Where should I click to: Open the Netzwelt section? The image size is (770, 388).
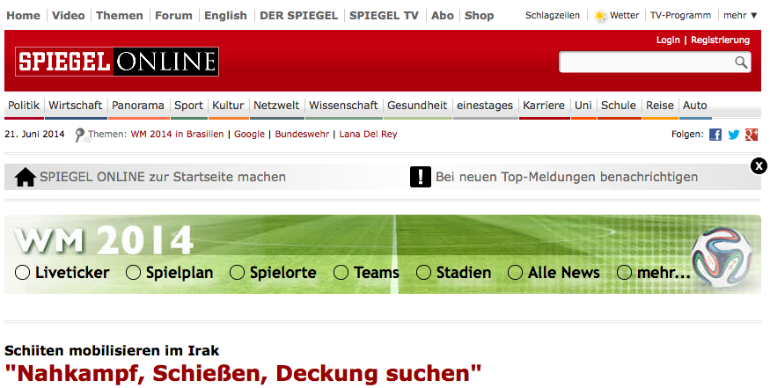pyautogui.click(x=276, y=105)
